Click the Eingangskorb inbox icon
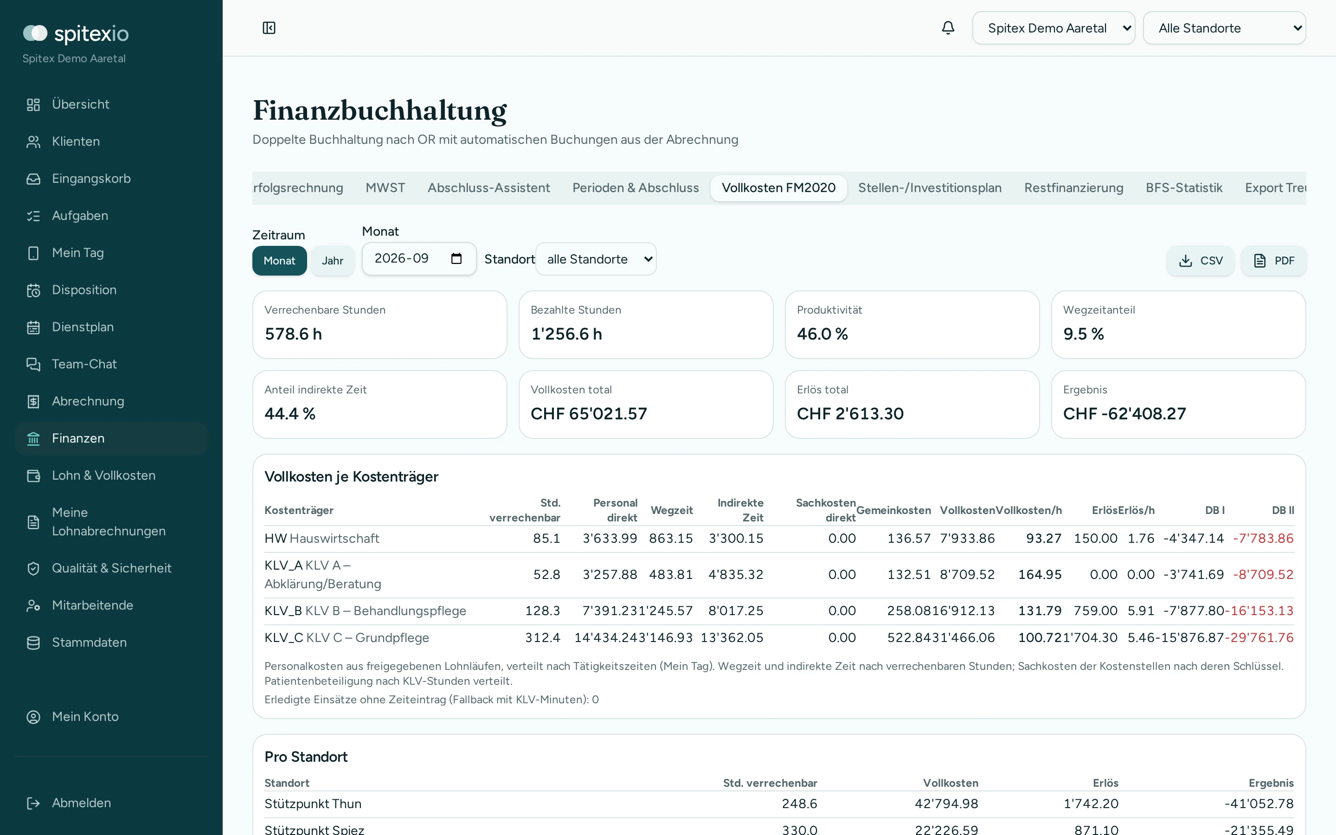Viewport: 1336px width, 835px height. [33, 179]
